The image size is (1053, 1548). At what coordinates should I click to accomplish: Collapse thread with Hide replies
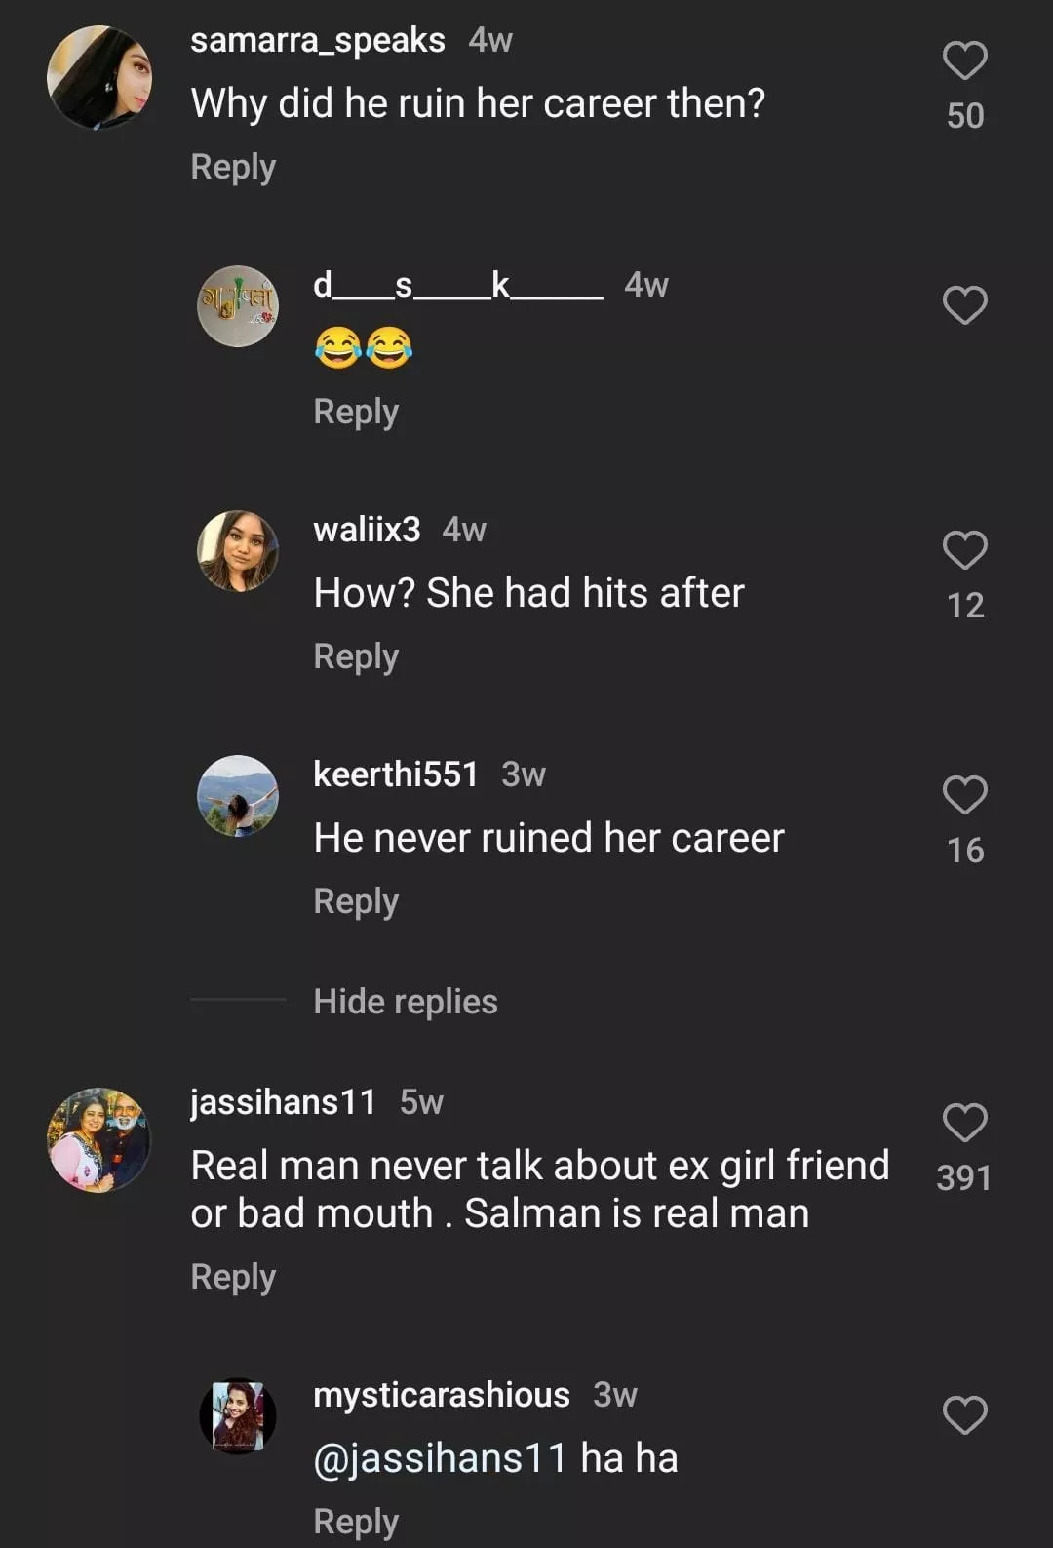click(x=405, y=1002)
